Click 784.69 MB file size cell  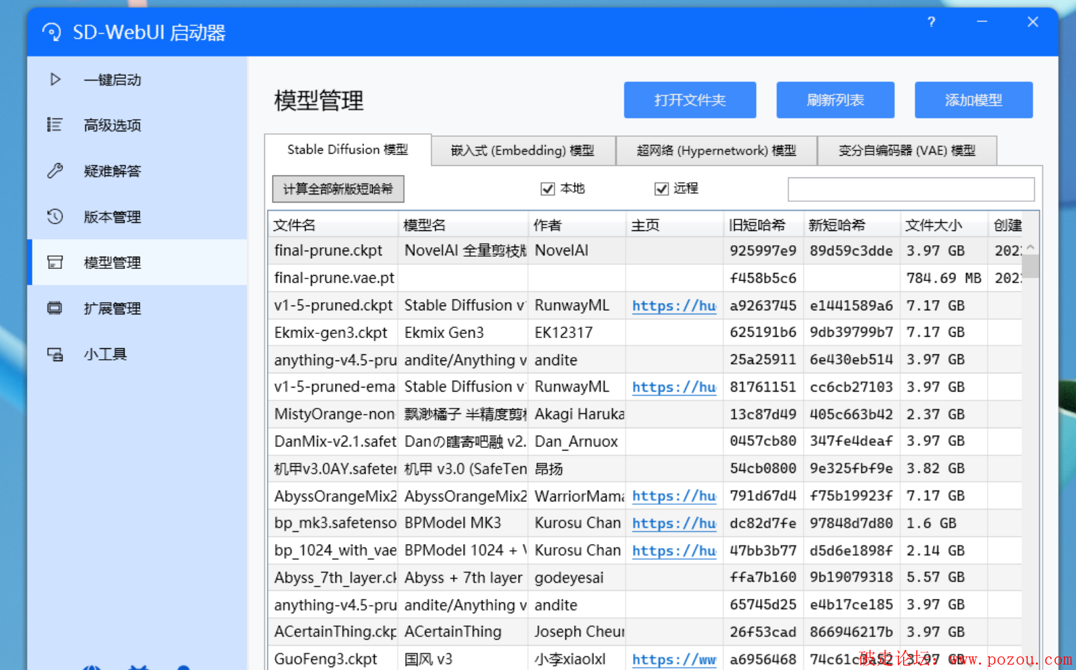tap(944, 278)
